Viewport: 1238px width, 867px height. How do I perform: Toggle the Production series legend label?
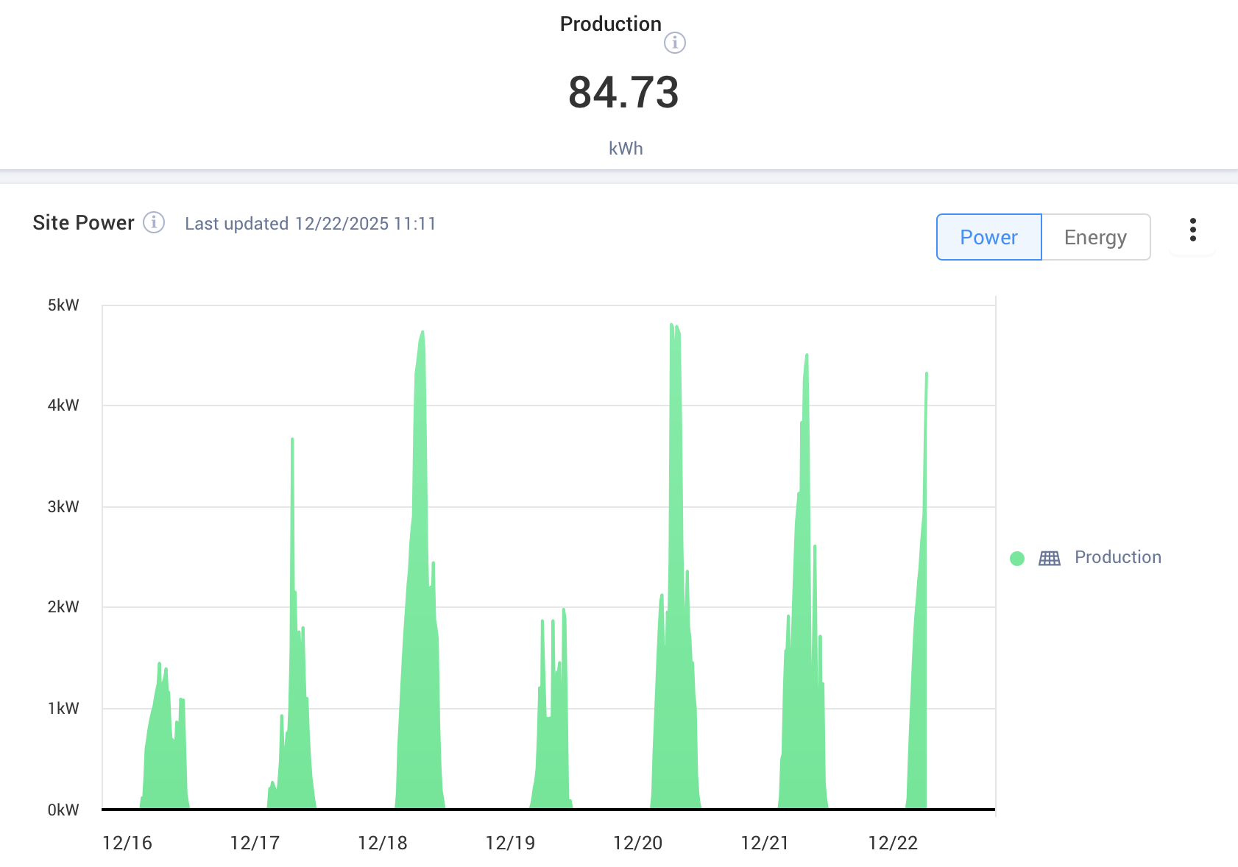tap(1117, 557)
